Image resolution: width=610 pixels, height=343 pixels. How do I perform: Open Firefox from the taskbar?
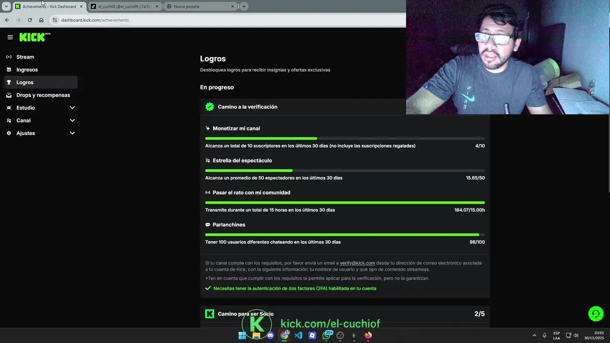click(x=368, y=335)
